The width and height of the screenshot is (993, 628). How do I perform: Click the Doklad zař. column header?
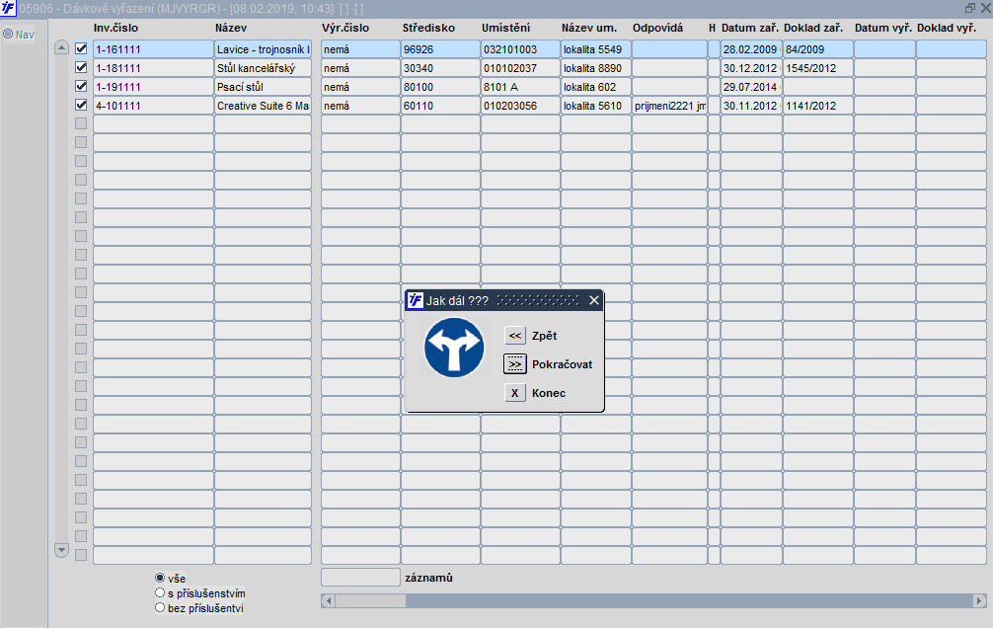pyautogui.click(x=813, y=28)
